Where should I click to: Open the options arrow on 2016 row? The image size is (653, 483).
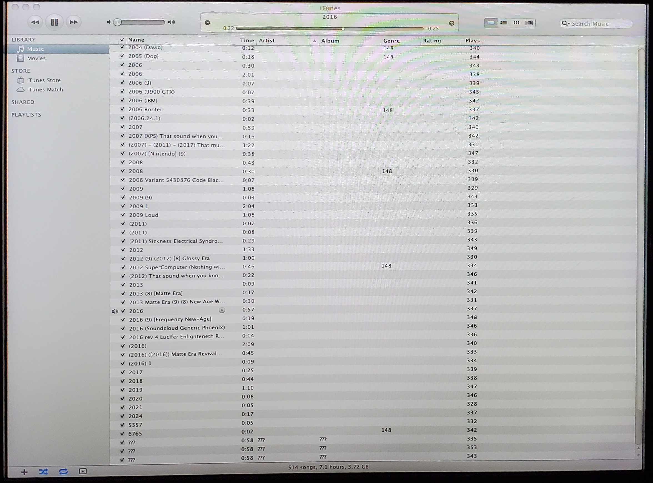point(222,310)
